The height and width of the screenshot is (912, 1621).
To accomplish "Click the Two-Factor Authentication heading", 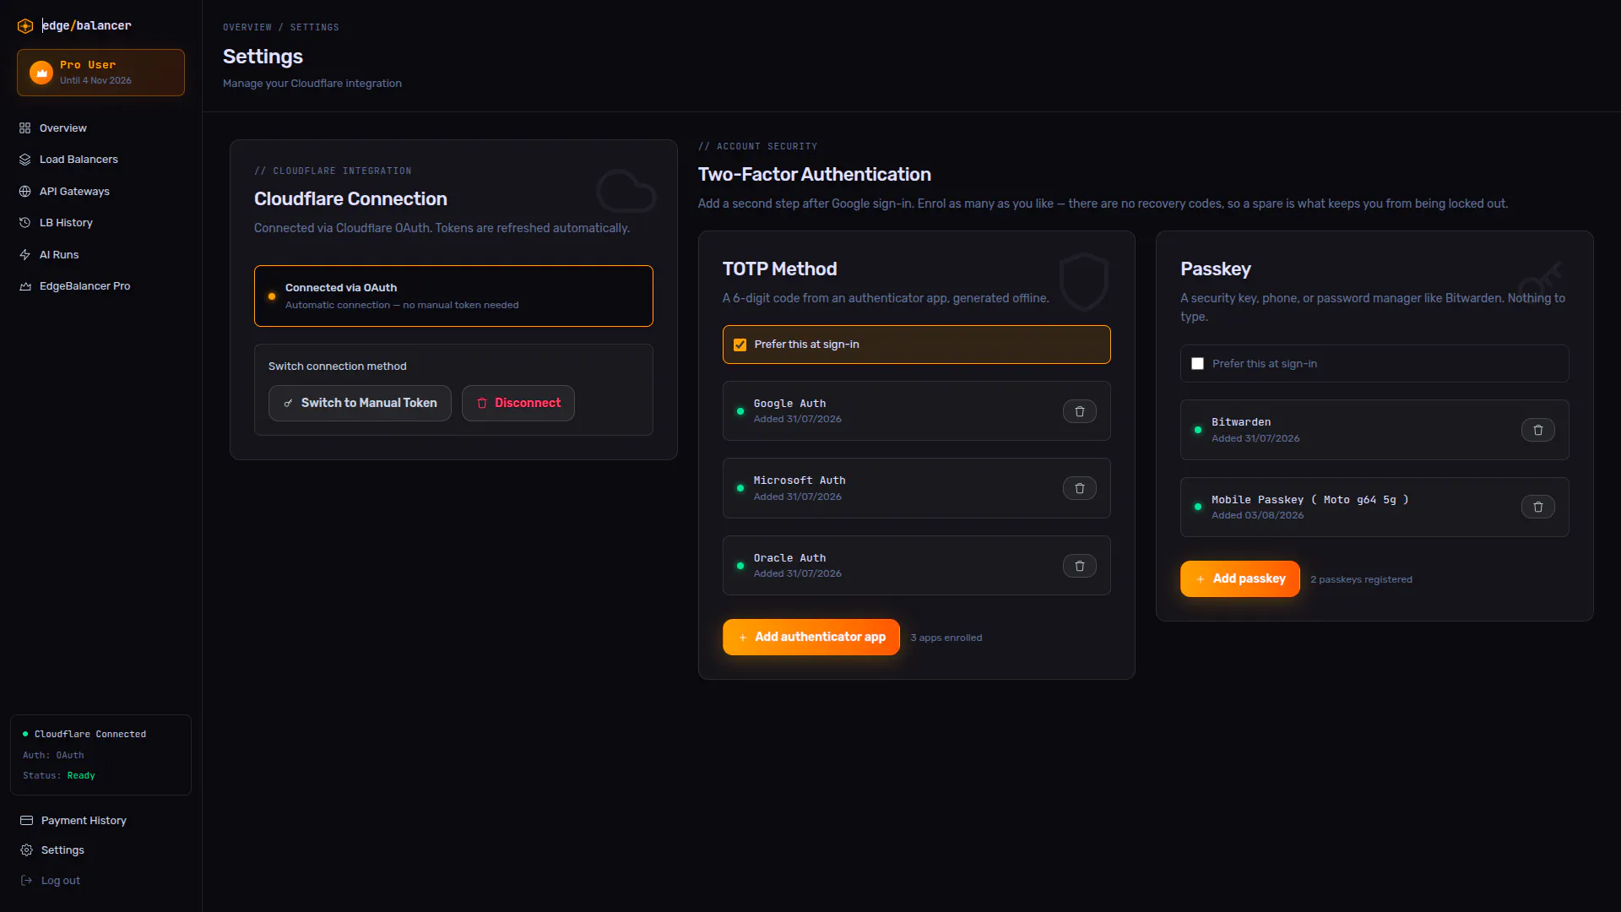I will coord(814,175).
